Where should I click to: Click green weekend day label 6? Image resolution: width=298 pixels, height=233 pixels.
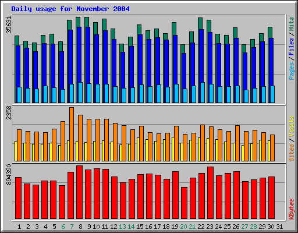click(x=63, y=227)
